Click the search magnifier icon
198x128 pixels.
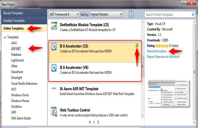click(x=193, y=14)
